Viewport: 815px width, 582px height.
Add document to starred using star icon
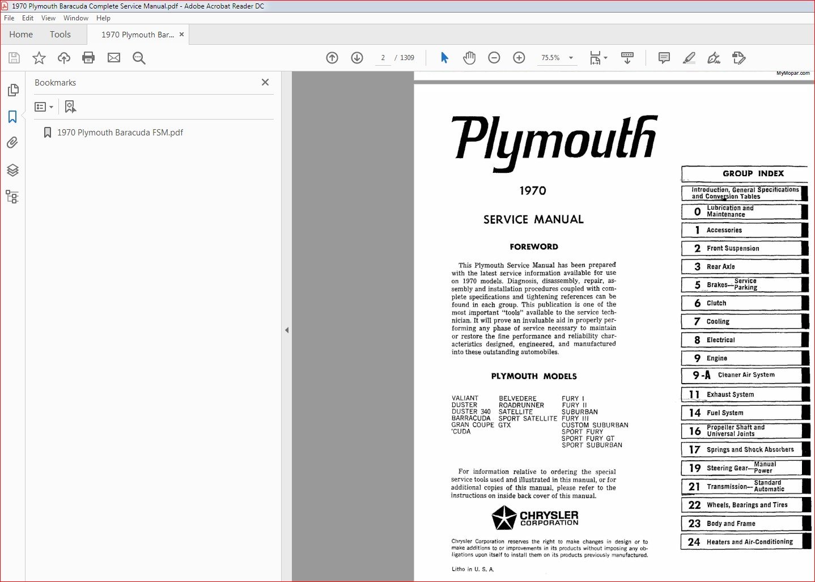coord(39,58)
